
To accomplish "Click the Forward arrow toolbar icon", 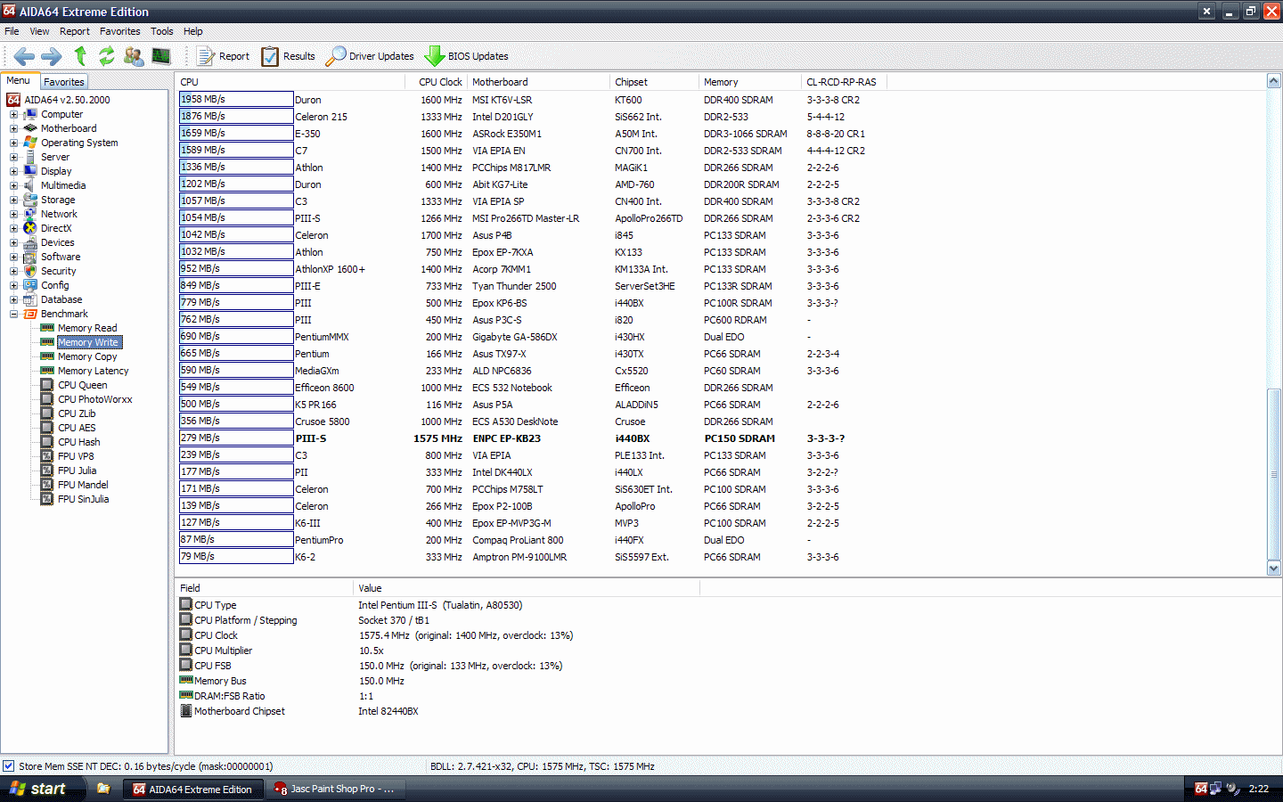I will 52,56.
